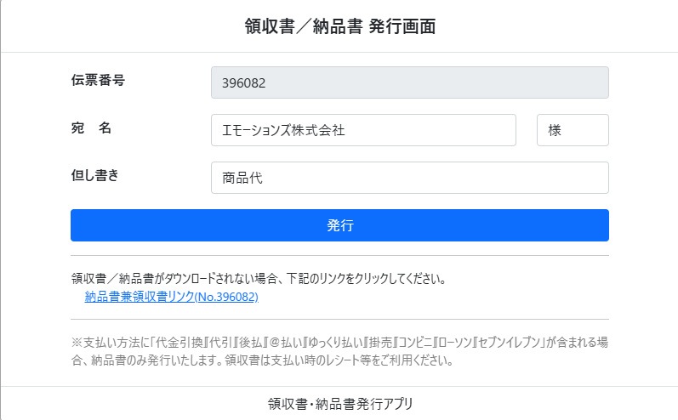Click the ※支払い方法 note's first line
This screenshot has height=420, width=678.
point(339,342)
